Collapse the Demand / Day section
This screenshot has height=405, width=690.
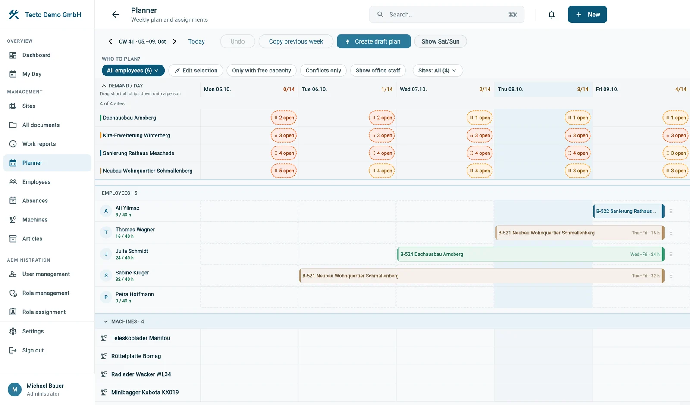(104, 86)
